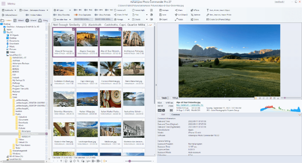Click the Search meta data input field
This screenshot has height=163, width=302.
pyautogui.click(x=103, y=20)
